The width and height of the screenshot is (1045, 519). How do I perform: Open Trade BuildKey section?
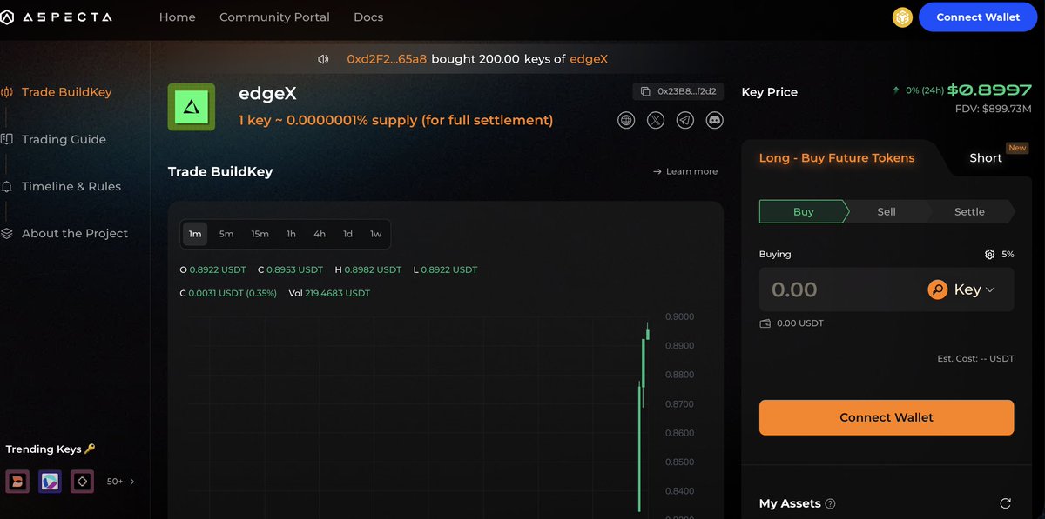pyautogui.click(x=66, y=92)
